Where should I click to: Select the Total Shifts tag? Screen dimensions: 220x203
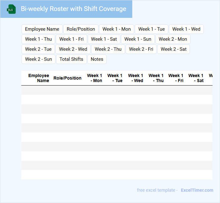point(71,59)
